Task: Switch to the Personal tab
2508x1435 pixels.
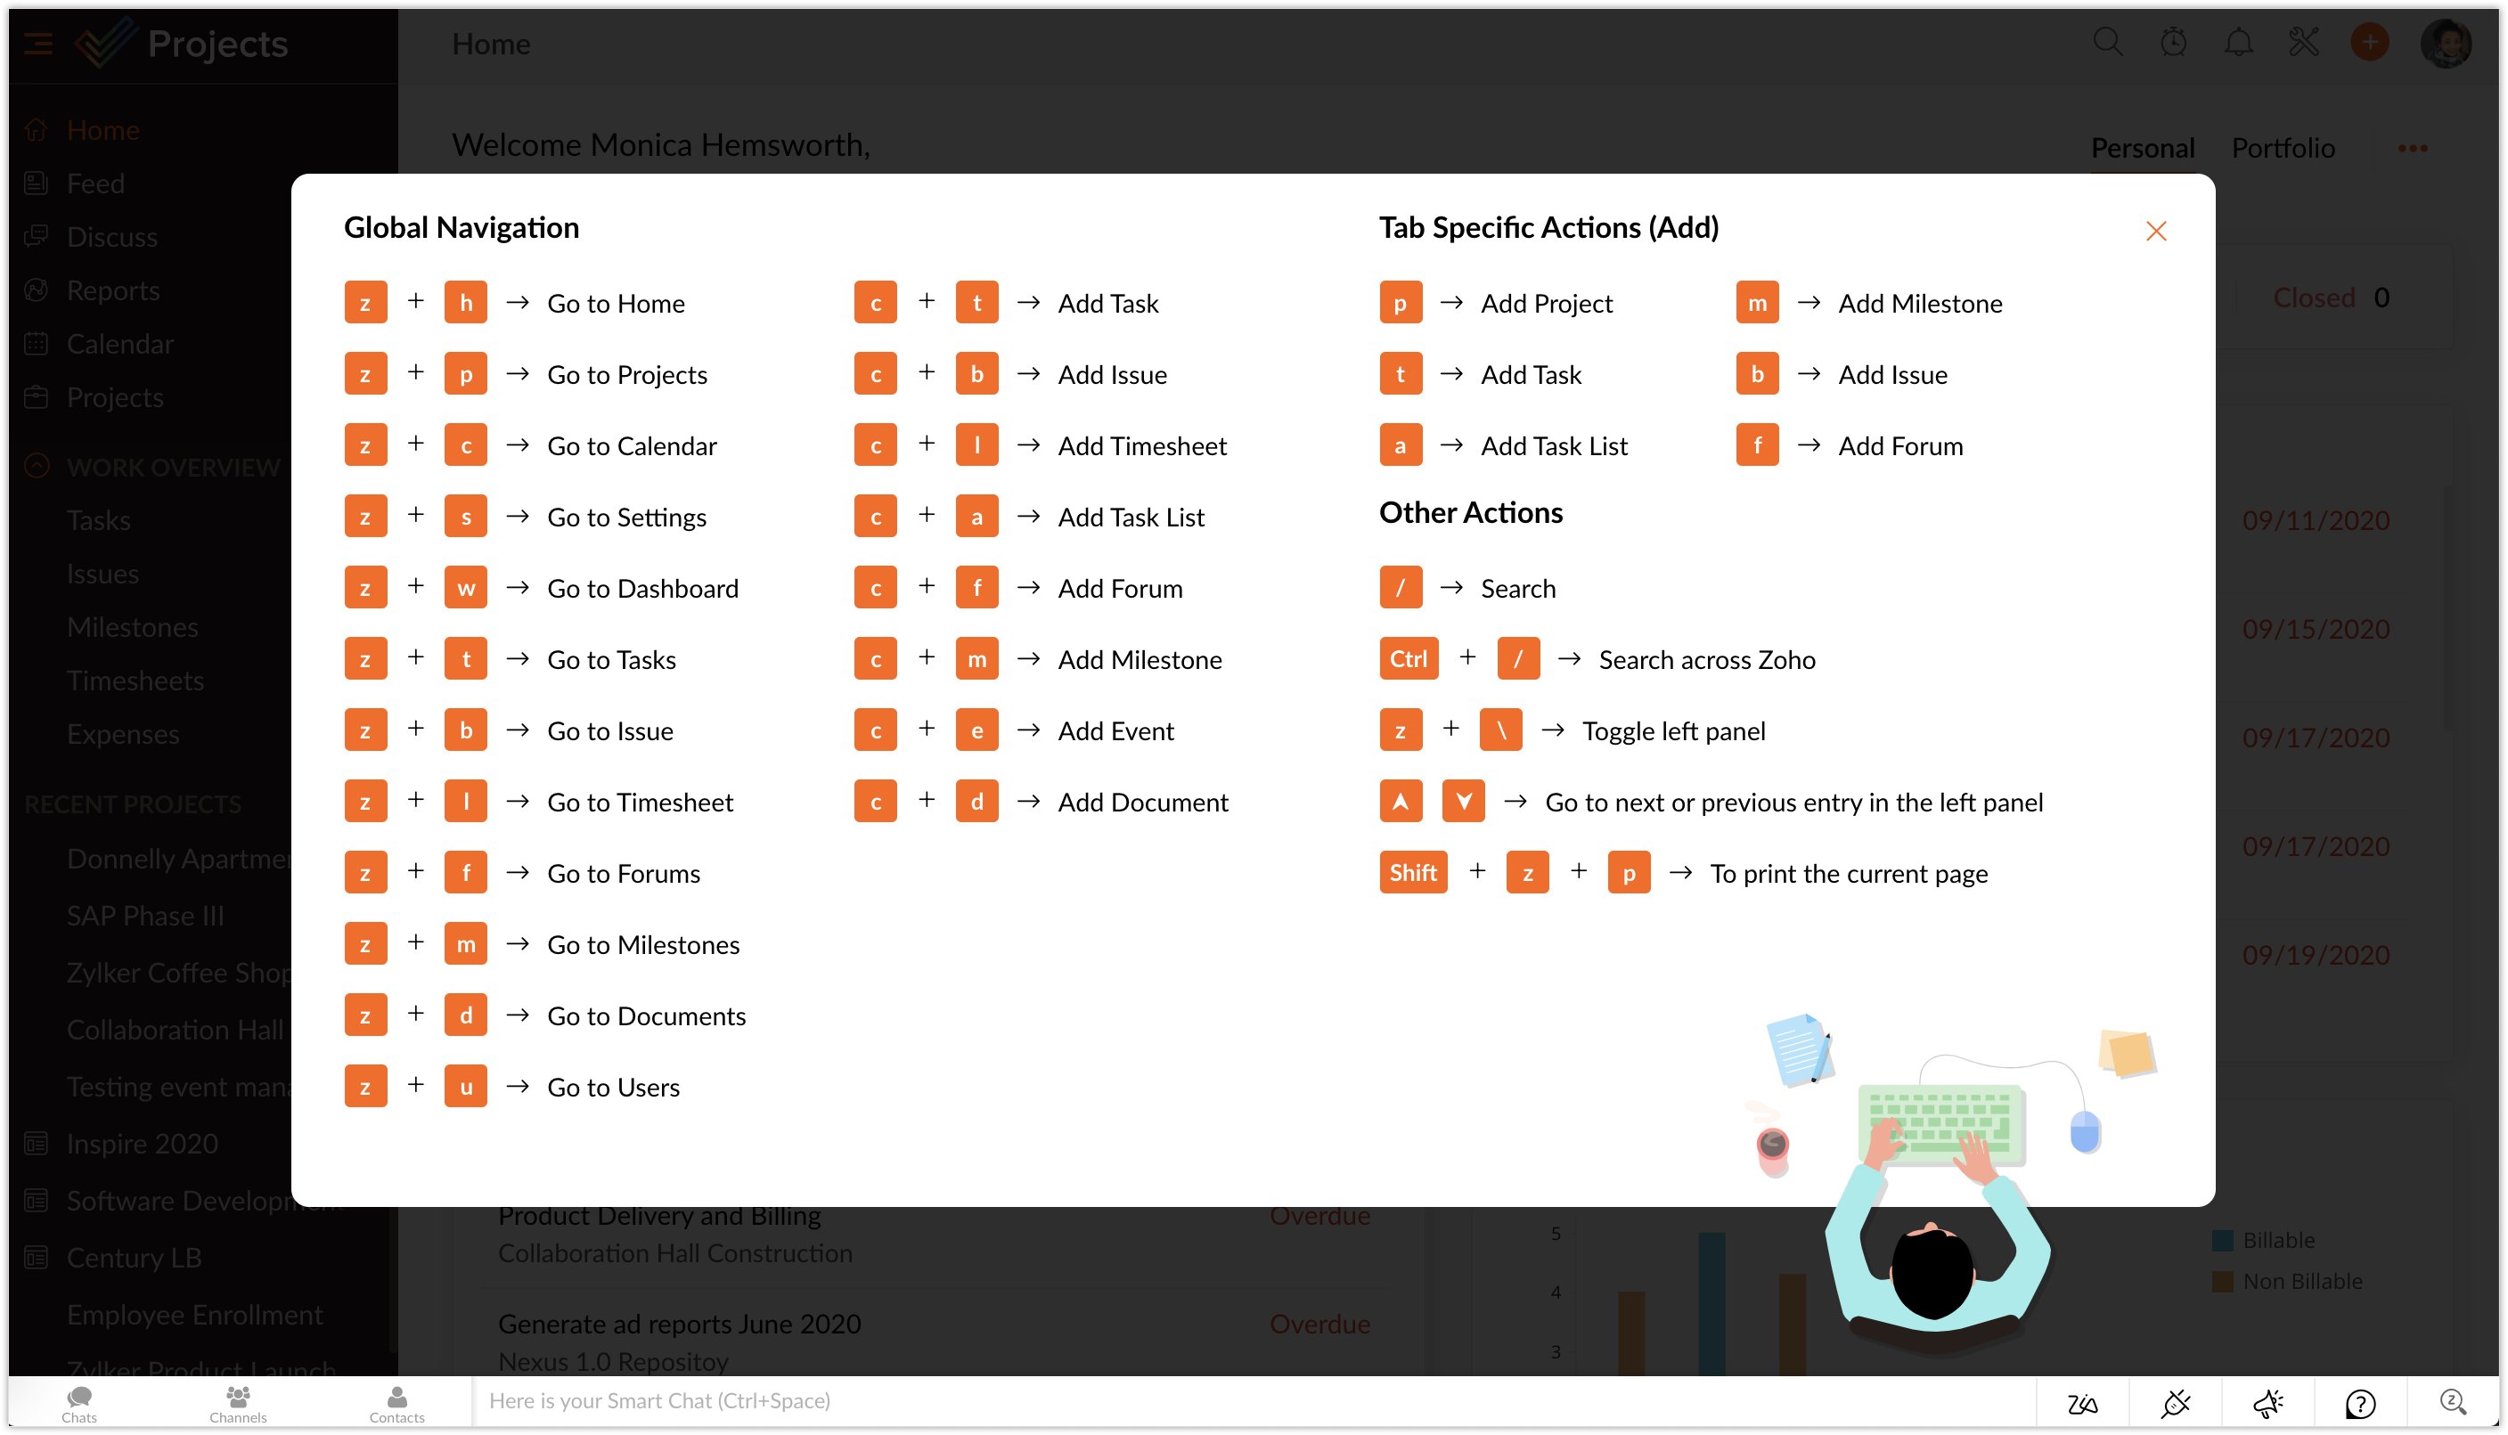Action: [2142, 148]
